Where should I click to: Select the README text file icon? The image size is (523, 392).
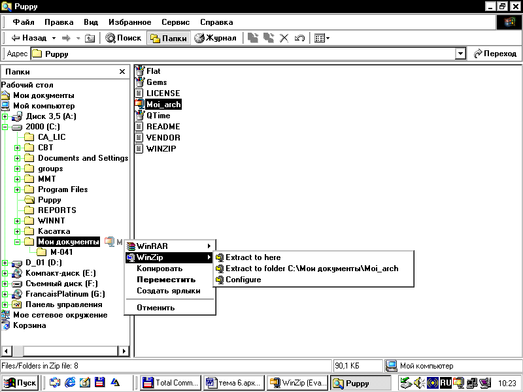click(139, 126)
